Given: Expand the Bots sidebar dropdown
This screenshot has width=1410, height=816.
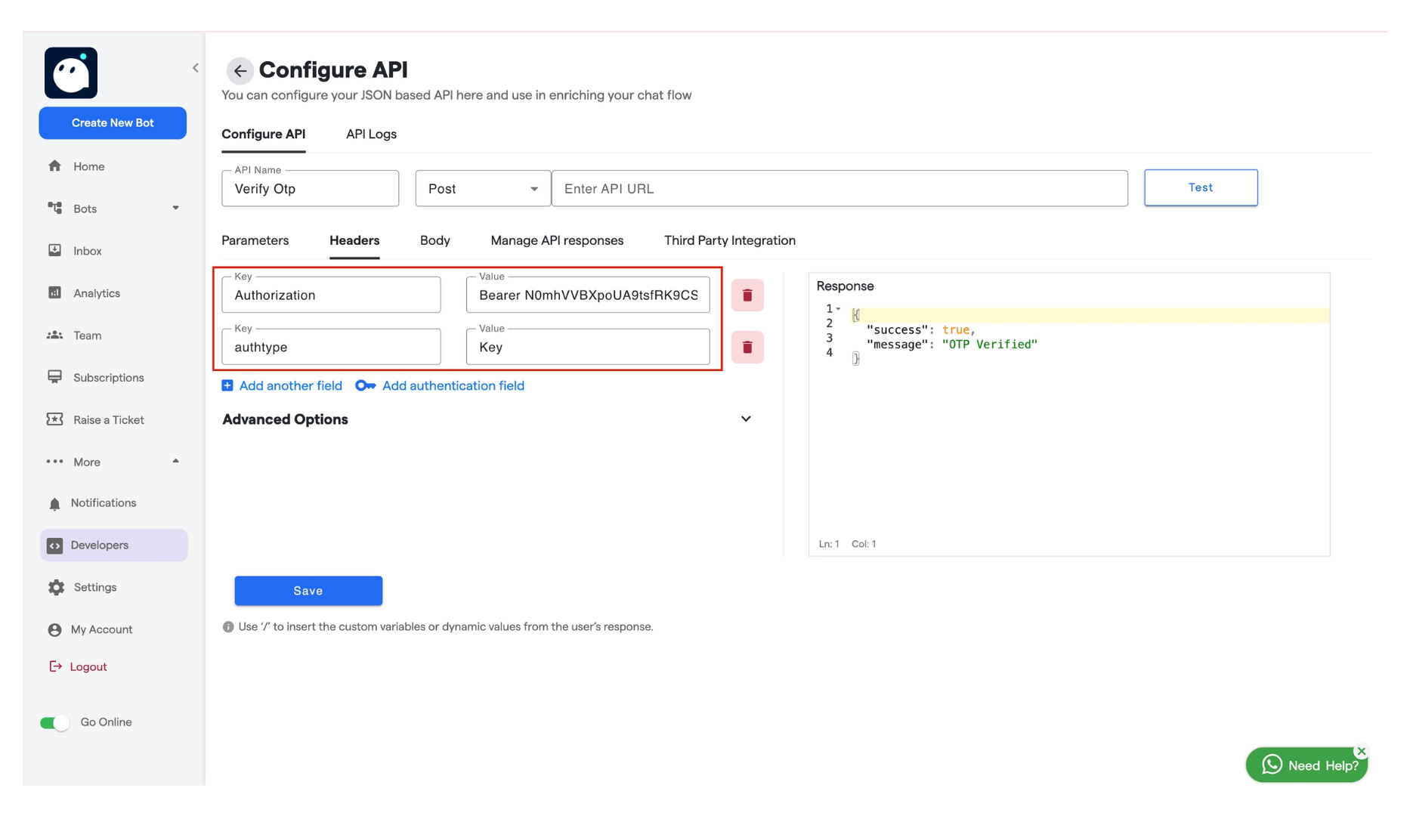Looking at the screenshot, I should coord(176,209).
